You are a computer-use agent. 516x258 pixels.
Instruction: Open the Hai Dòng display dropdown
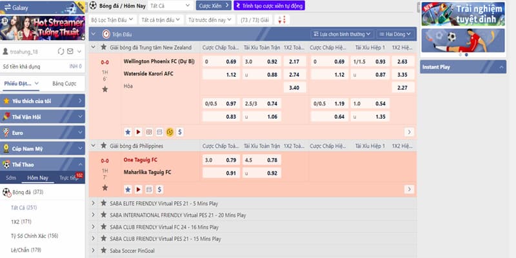tap(395, 34)
